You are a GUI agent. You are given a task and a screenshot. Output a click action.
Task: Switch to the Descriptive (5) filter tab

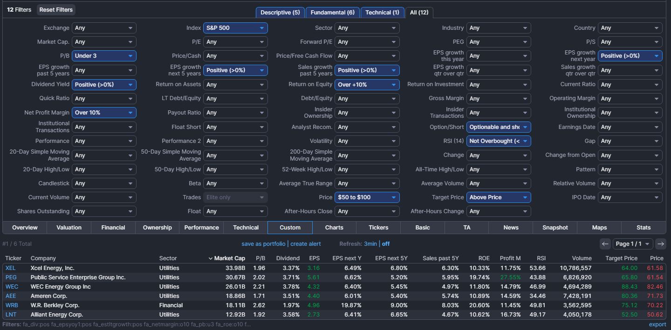(280, 13)
